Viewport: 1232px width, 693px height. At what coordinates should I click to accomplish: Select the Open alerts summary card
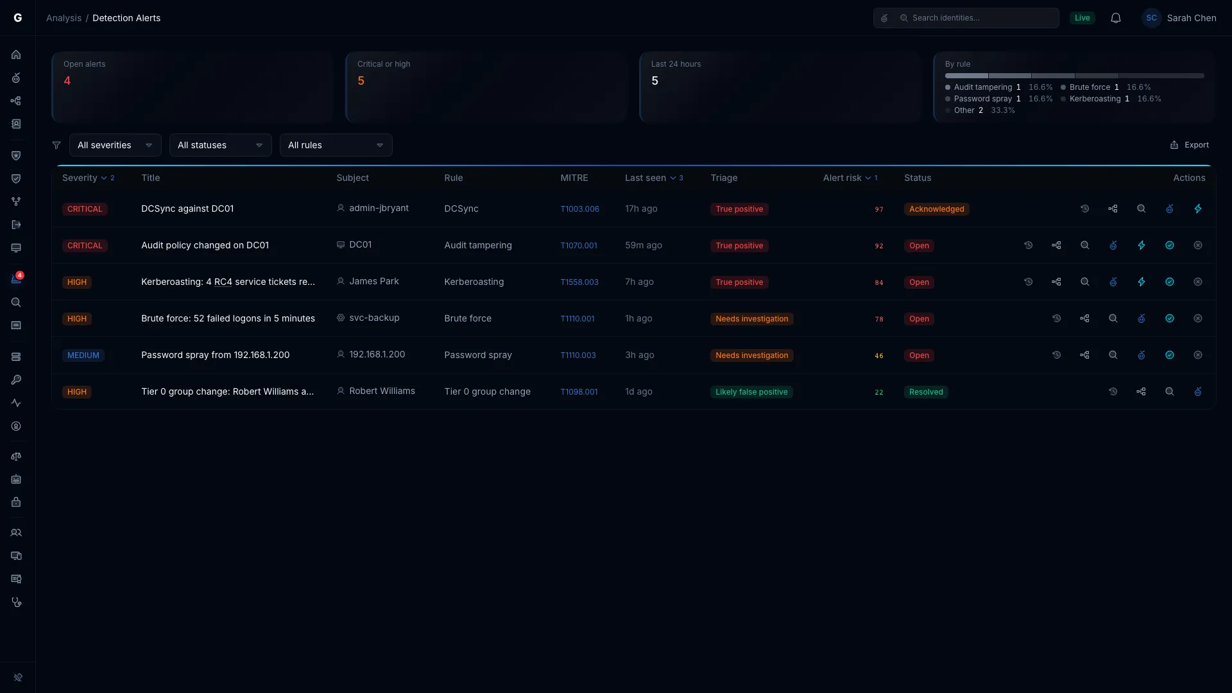(193, 87)
